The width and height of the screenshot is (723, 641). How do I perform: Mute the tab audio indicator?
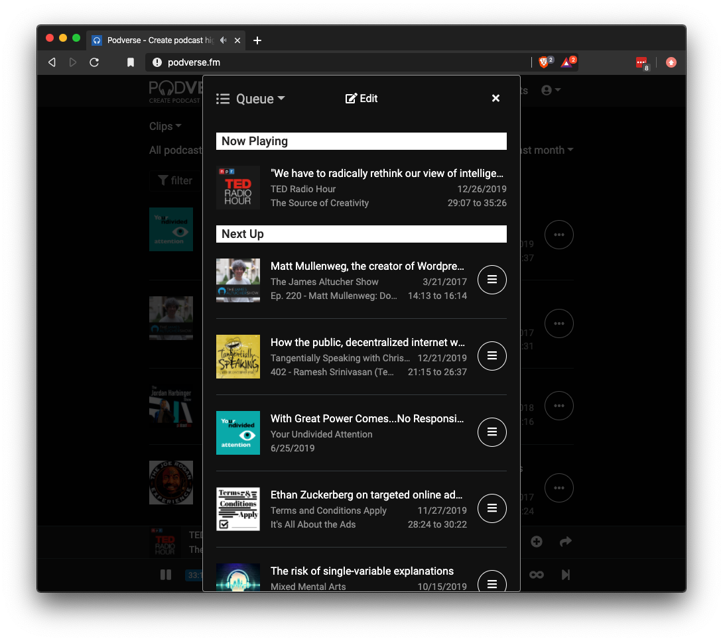pos(222,40)
